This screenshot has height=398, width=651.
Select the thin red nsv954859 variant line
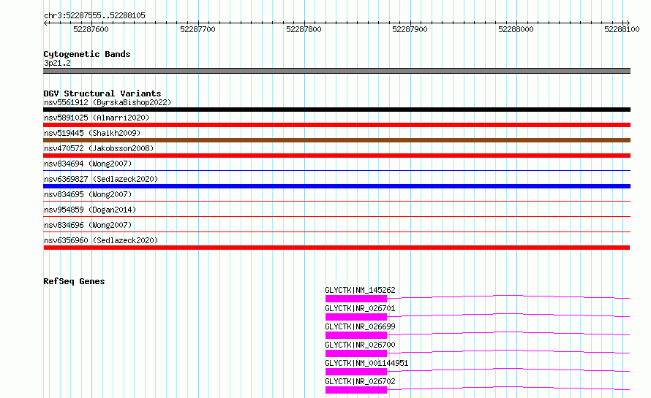336,216
